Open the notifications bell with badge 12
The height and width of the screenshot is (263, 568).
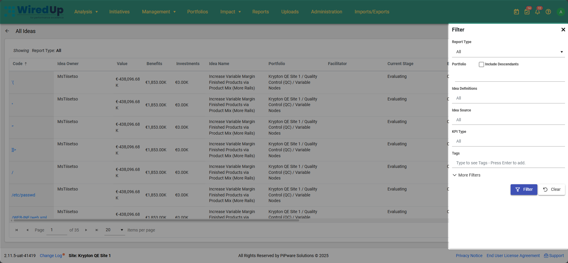pyautogui.click(x=537, y=12)
